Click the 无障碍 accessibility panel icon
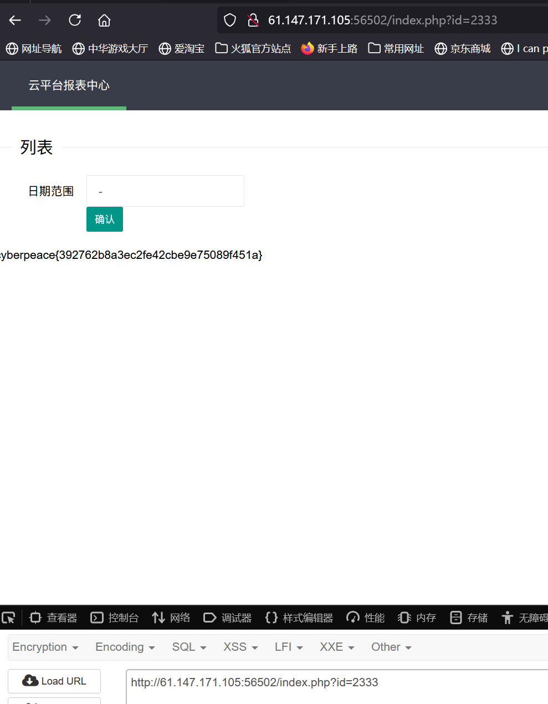The width and height of the screenshot is (548, 704). [x=523, y=618]
